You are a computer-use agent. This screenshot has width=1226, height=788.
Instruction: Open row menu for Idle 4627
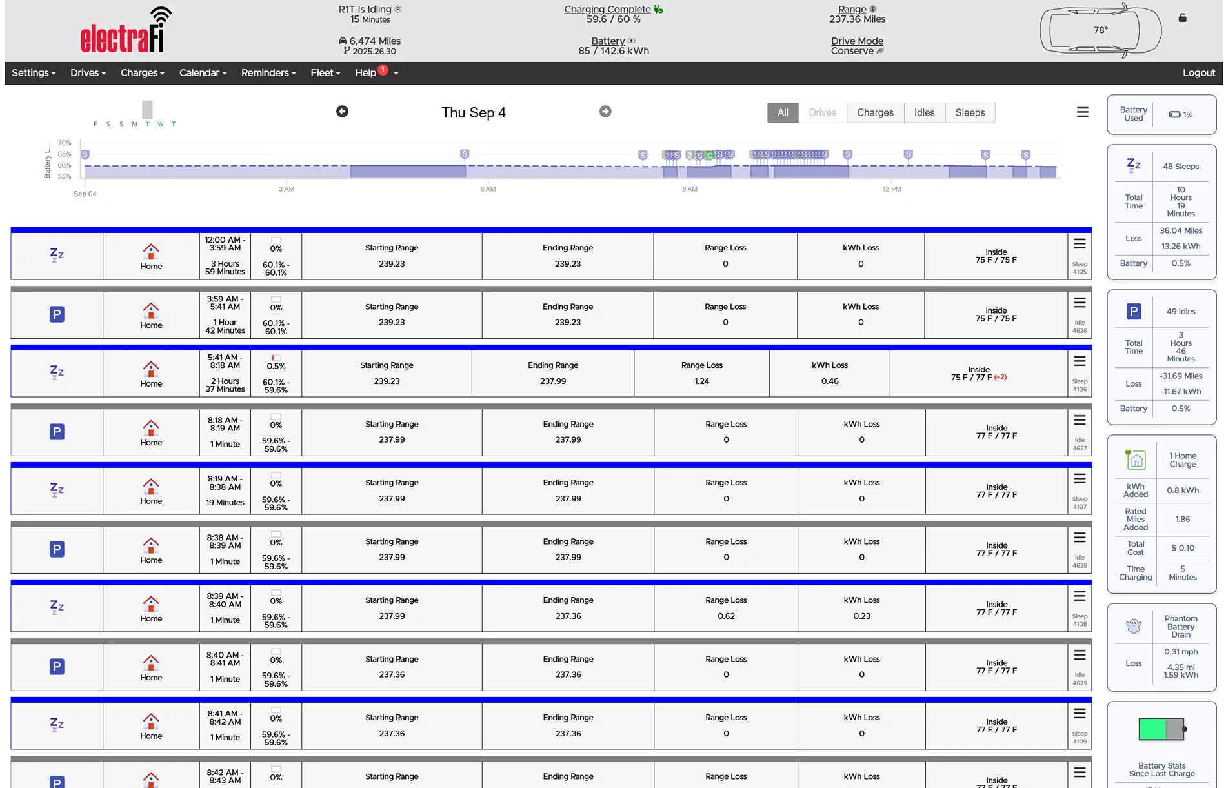tap(1080, 420)
